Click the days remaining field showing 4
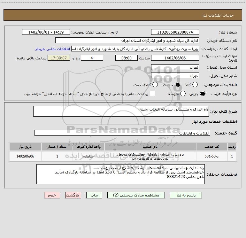 92,58
